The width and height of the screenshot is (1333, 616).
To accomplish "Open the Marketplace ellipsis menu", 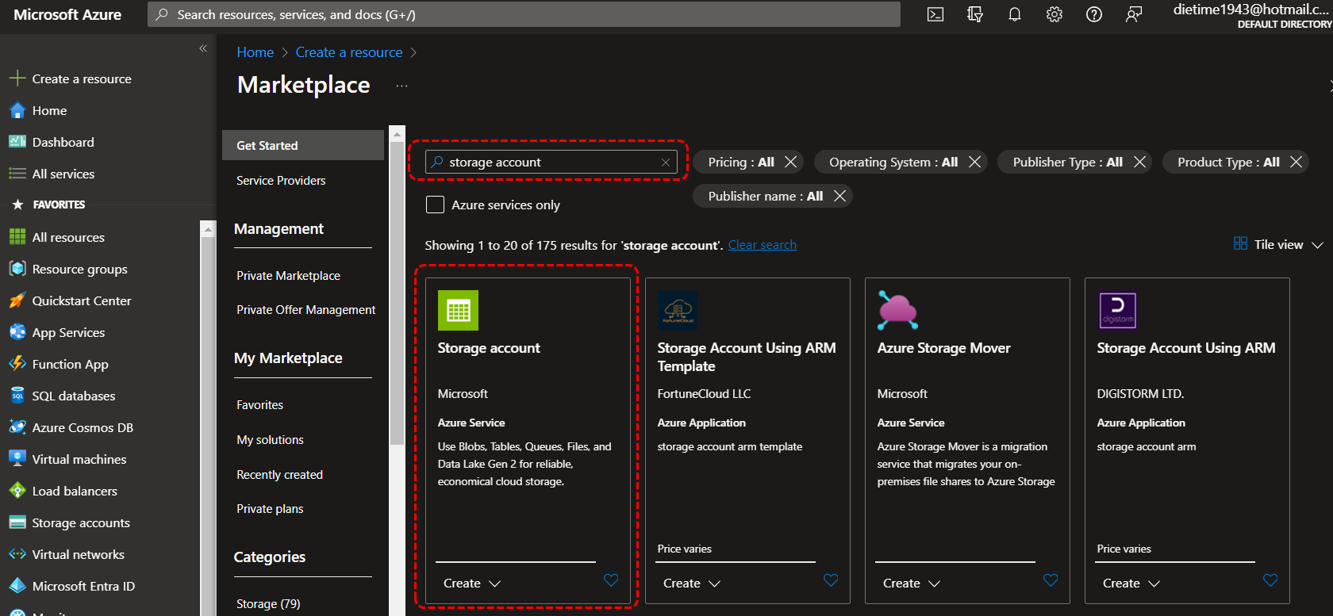I will click(402, 86).
